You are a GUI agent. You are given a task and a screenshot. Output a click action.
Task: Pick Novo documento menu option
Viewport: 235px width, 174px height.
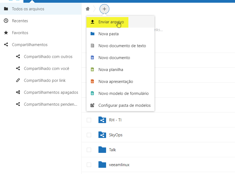[x=120, y=58]
